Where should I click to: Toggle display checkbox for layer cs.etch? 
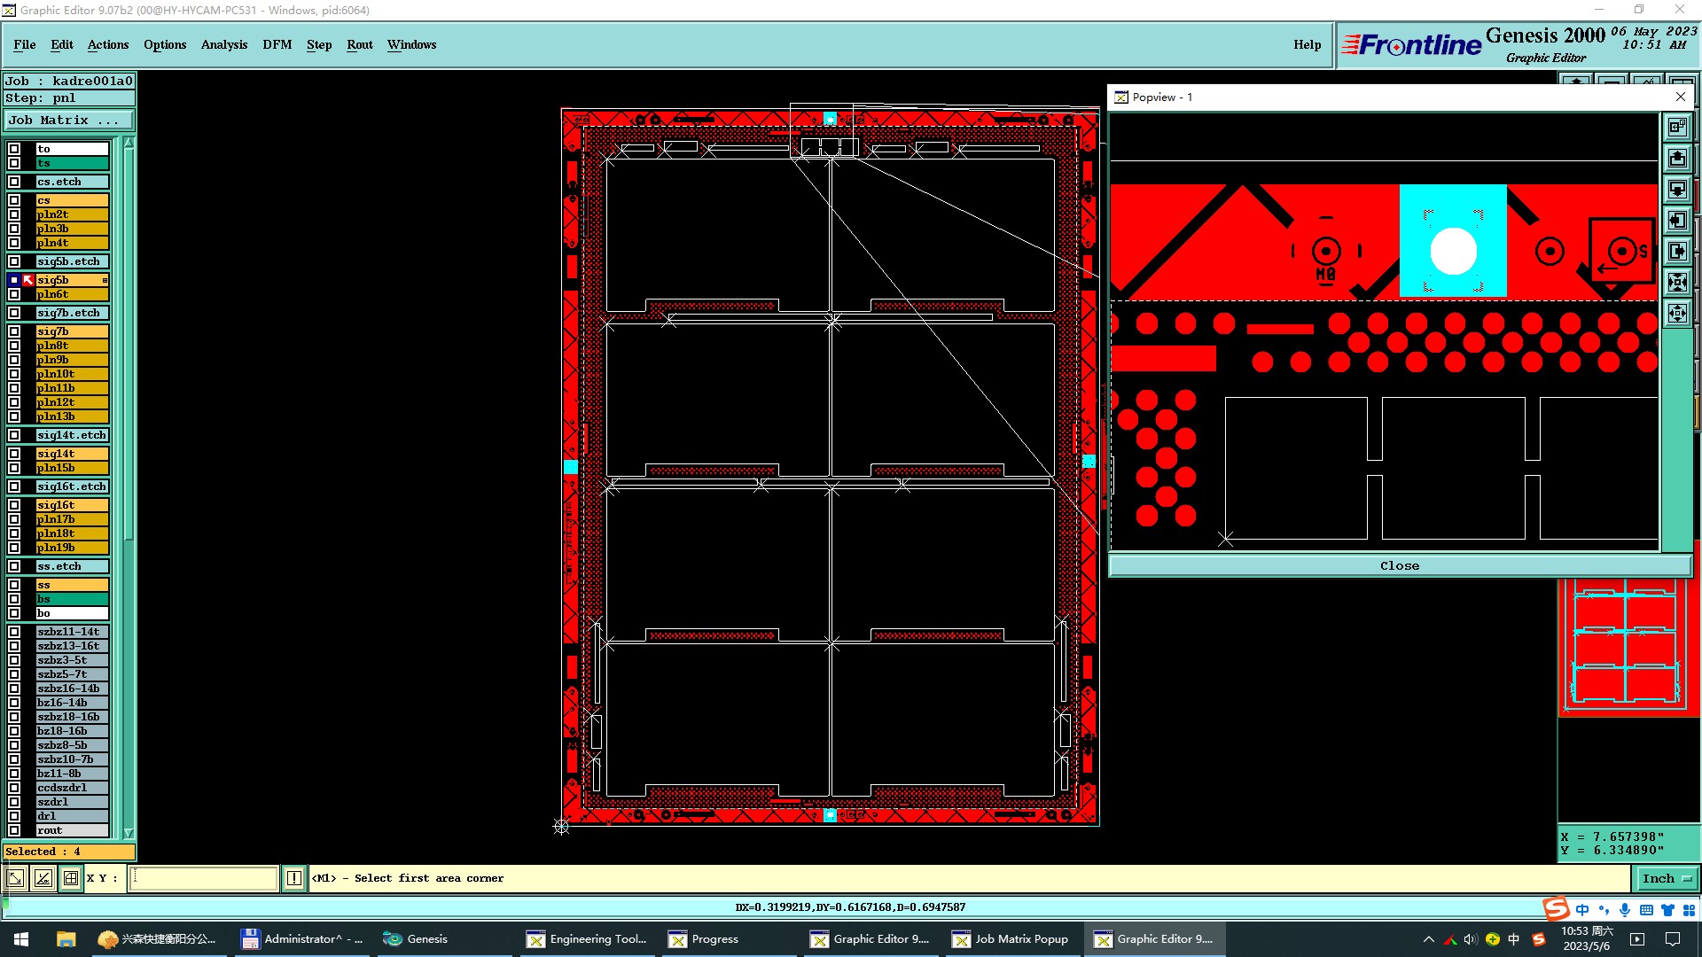coord(14,182)
